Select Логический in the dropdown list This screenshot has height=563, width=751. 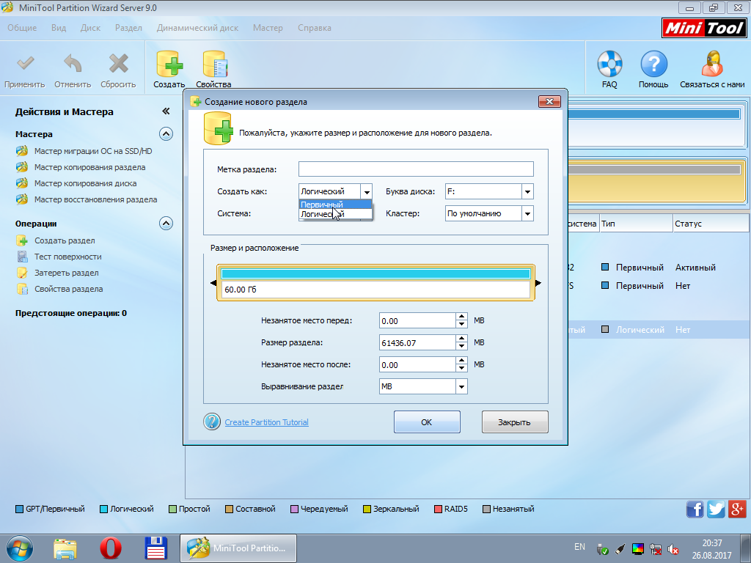(x=335, y=214)
